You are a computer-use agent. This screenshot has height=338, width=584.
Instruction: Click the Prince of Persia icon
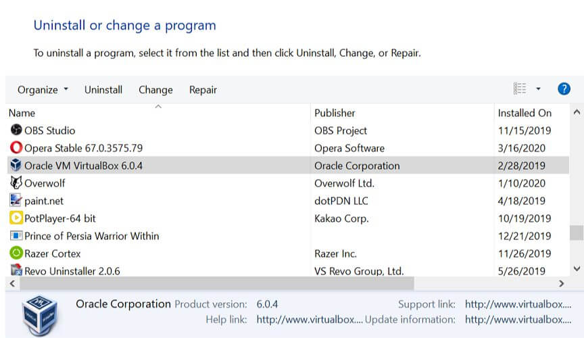pos(16,235)
